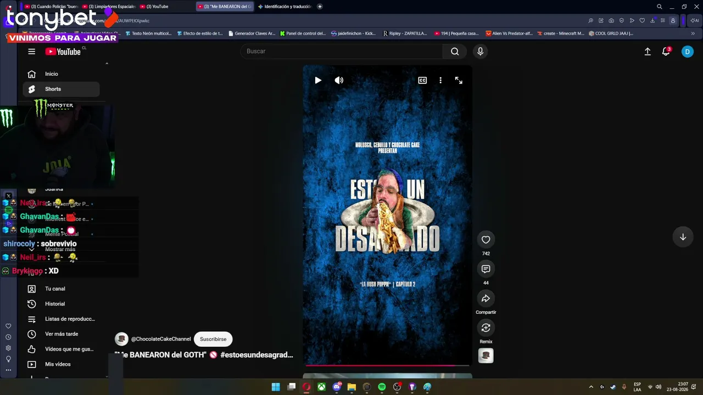Open the account avatar menu

[687, 52]
